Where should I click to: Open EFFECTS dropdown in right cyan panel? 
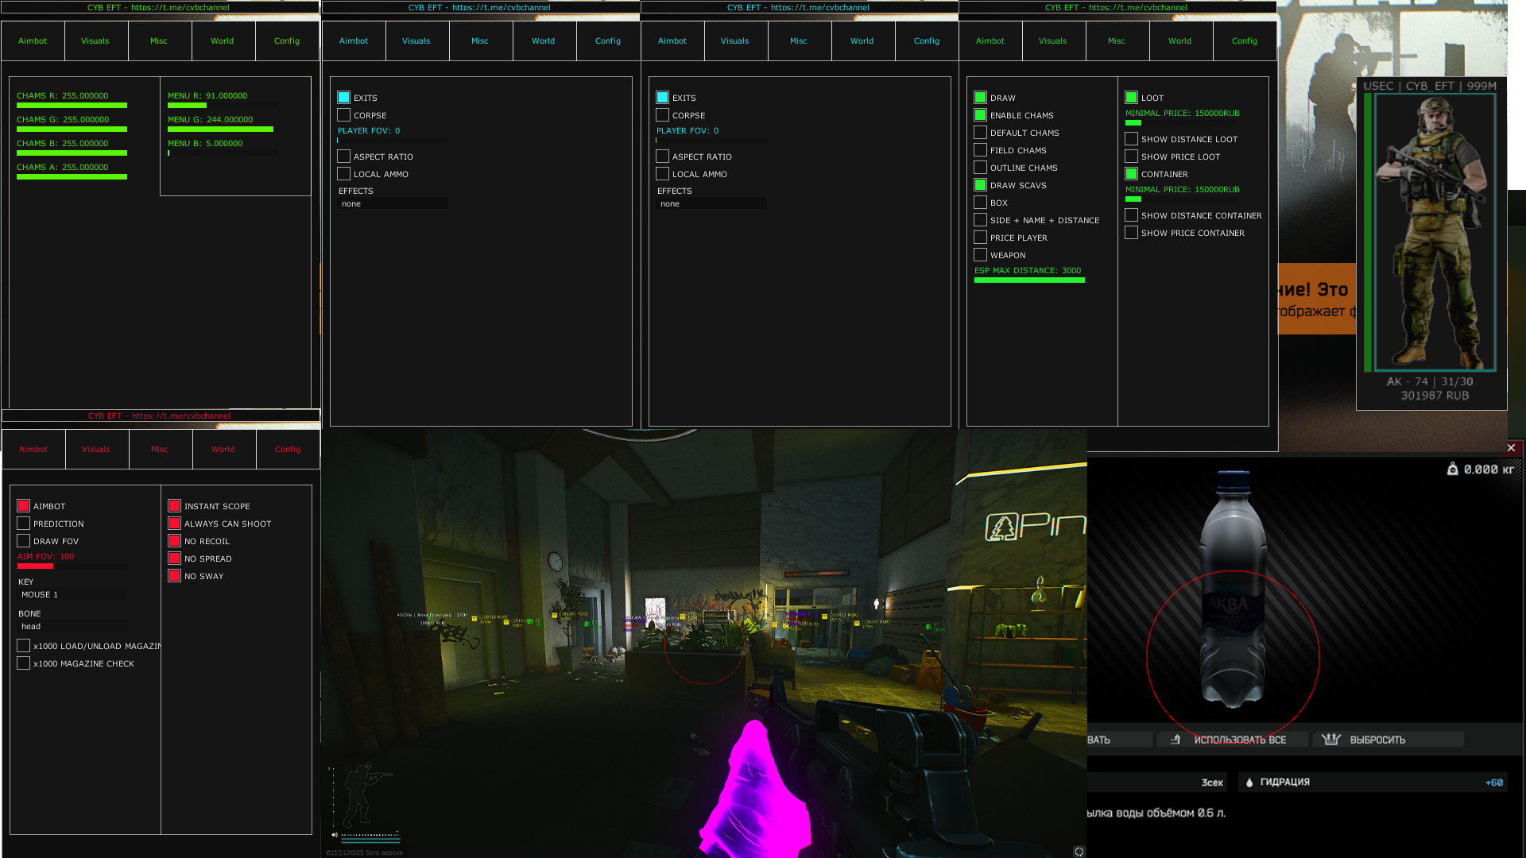coord(711,203)
